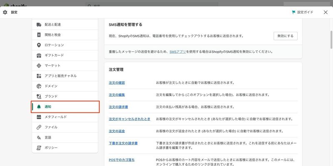
Task: Click the 無効にする button
Action: click(x=286, y=36)
